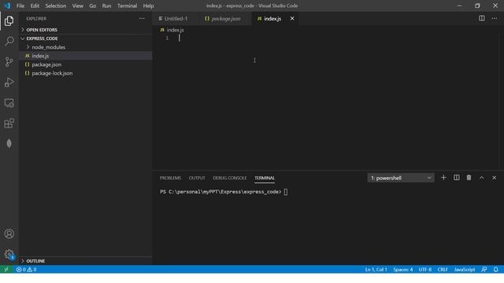The height and width of the screenshot is (283, 504).
Task: Open the powershell terminal selector dropdown
Action: (x=401, y=178)
